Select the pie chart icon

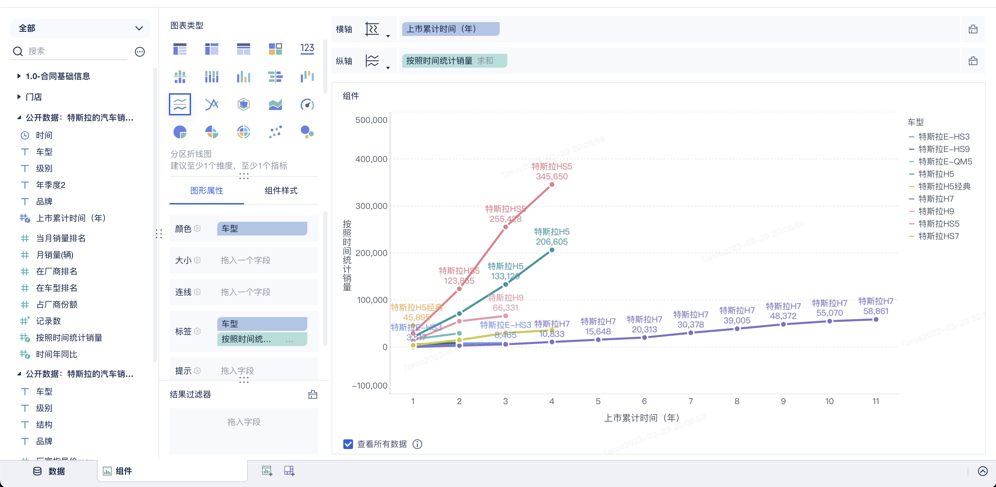[180, 132]
